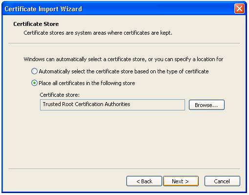This screenshot has width=249, height=195.
Task: Click the 'Certificate store:' field label
Action: tap(60, 95)
